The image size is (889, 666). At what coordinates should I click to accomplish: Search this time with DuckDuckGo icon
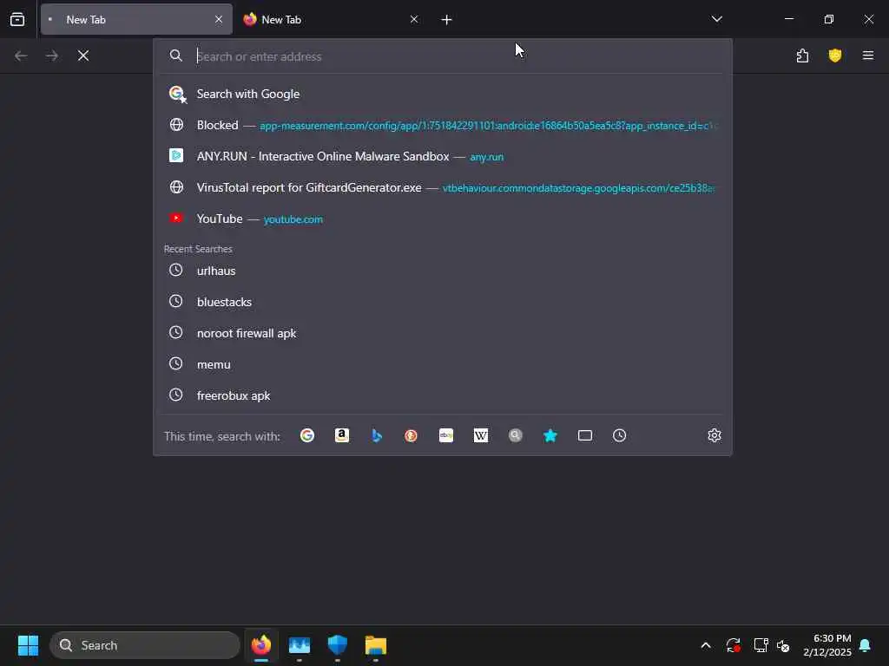coord(411,435)
